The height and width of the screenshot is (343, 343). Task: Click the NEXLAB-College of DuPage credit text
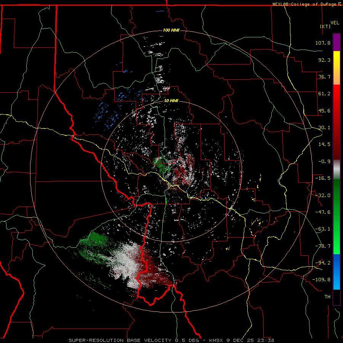click(305, 4)
